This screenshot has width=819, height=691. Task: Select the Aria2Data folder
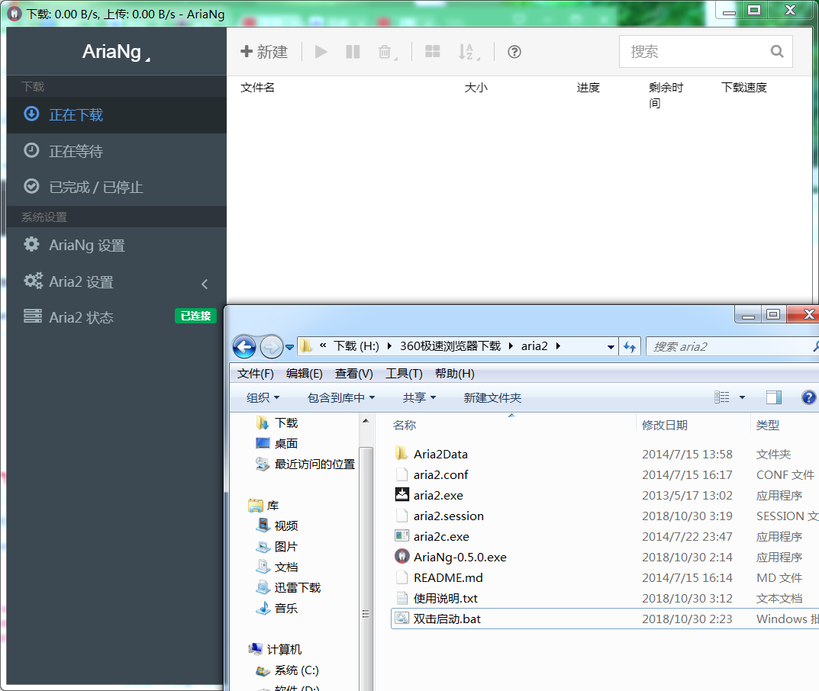point(440,454)
